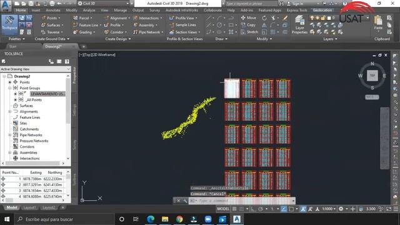Click the Traverse ribbon tool

click(x=52, y=32)
